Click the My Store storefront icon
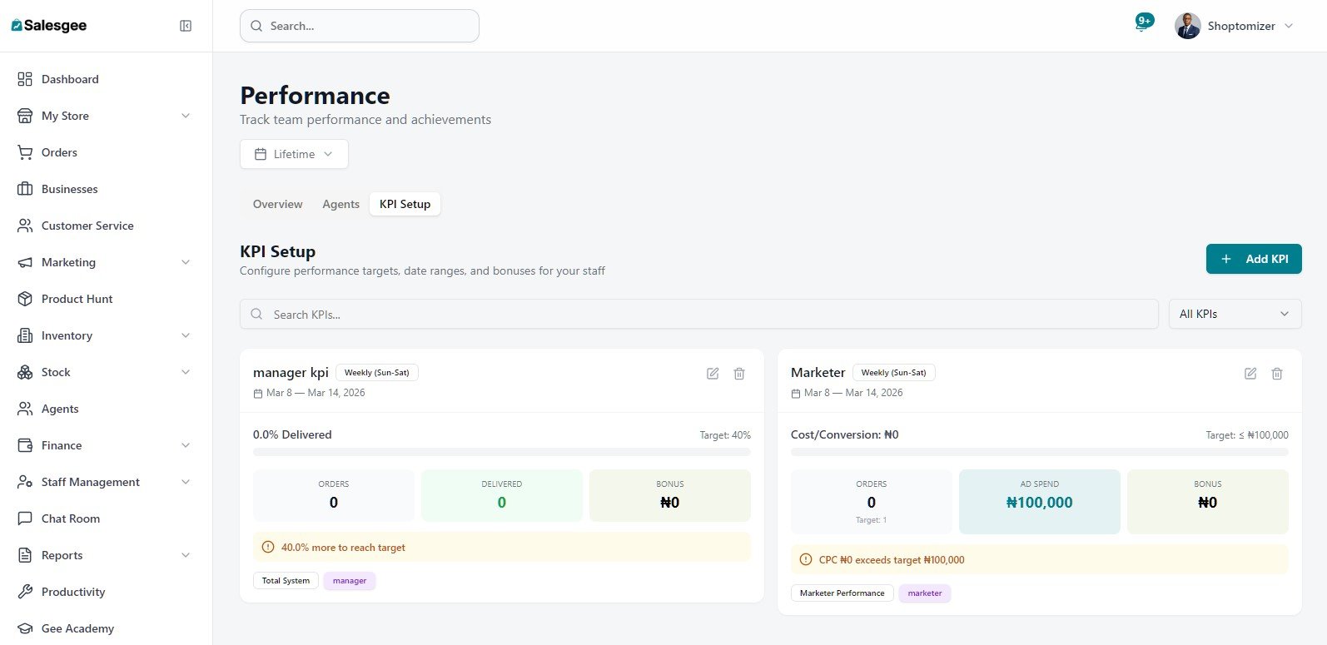Image resolution: width=1327 pixels, height=645 pixels. (x=25, y=116)
